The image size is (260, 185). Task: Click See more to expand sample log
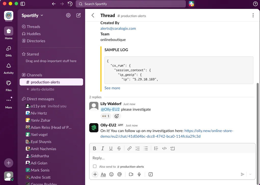112,88
